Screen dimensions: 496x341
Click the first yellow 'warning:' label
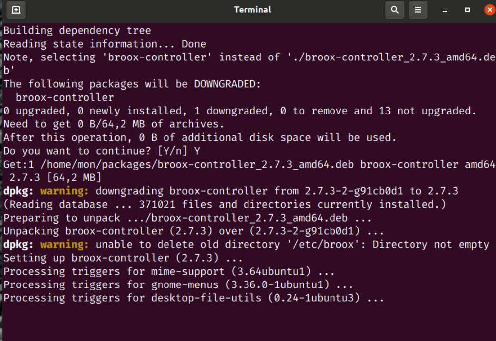click(65, 191)
